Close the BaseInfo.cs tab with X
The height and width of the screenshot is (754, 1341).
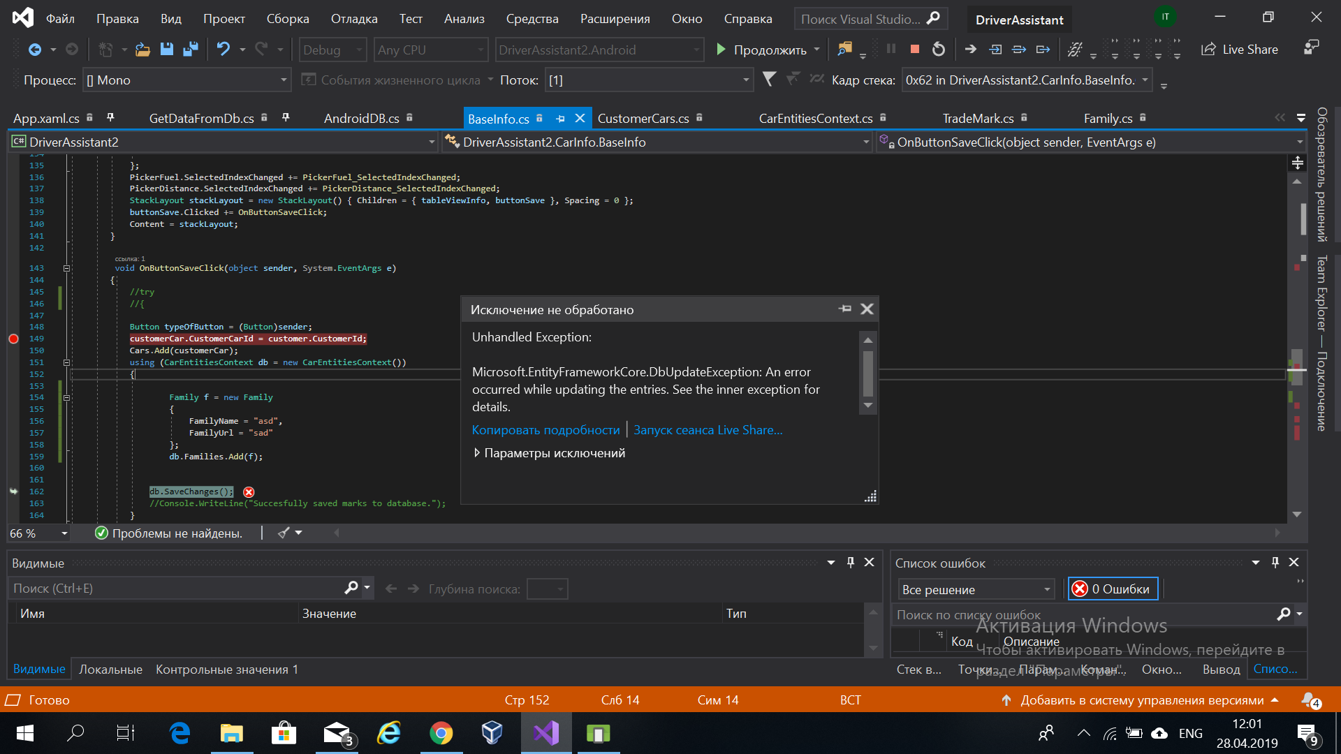click(580, 118)
